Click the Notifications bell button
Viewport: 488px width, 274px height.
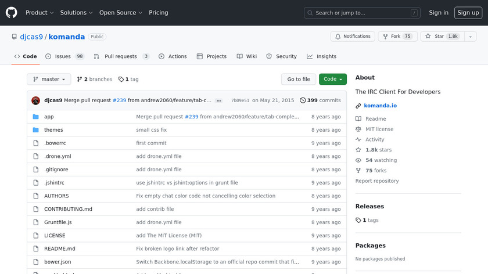point(353,37)
